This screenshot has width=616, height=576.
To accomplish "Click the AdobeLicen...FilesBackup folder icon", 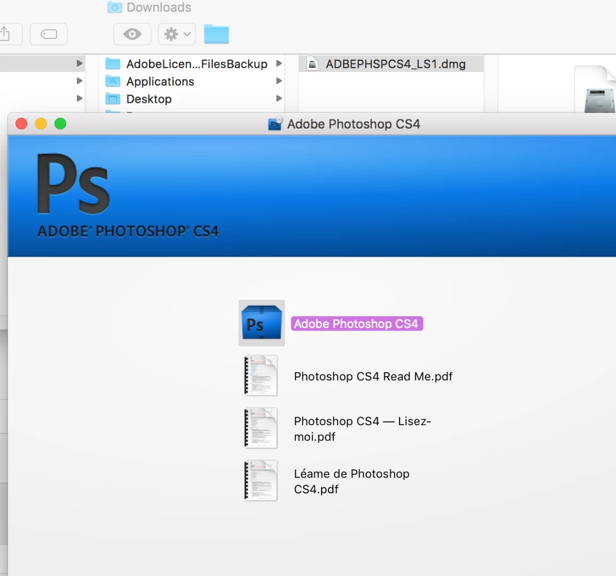I will tap(113, 63).
